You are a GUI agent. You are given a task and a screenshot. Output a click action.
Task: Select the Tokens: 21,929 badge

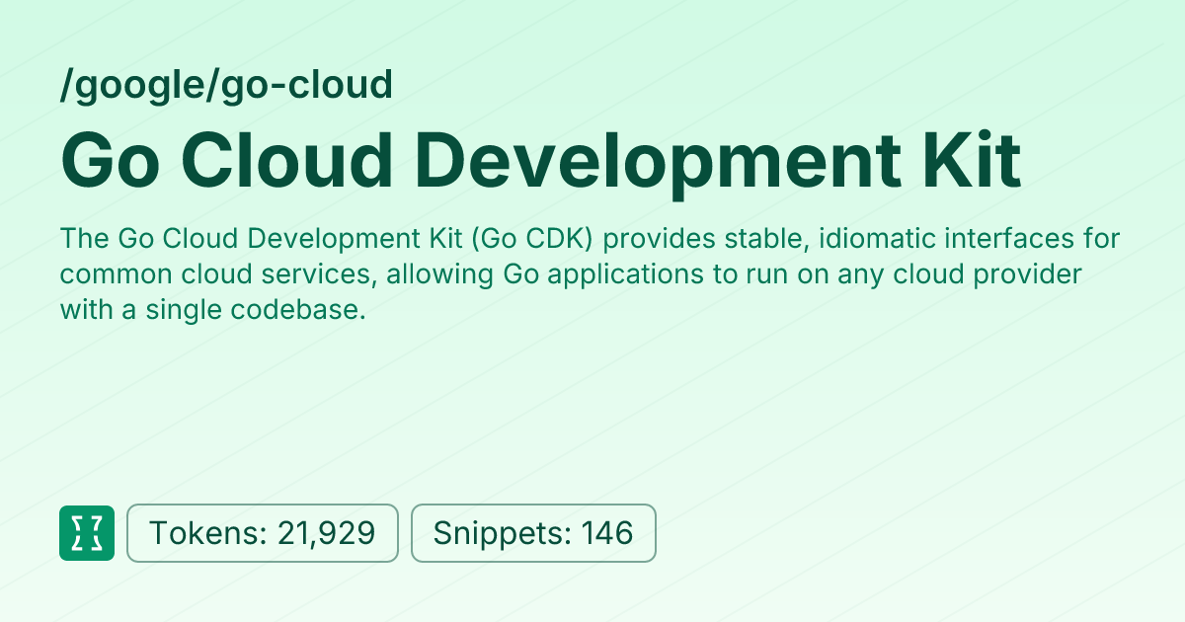(x=263, y=533)
